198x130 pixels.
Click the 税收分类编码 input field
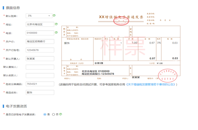(x=40, y=84)
